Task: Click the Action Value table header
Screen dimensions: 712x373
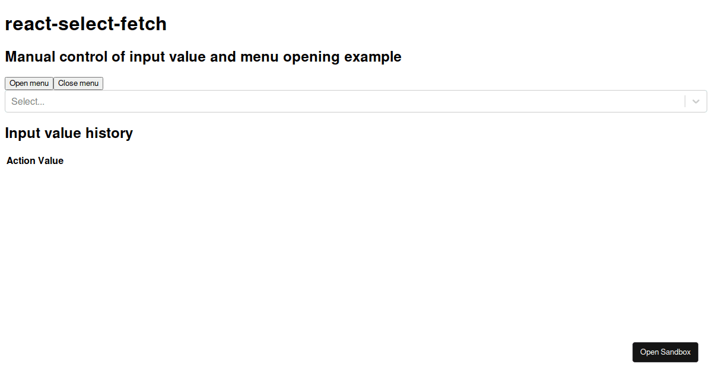Action: (34, 160)
